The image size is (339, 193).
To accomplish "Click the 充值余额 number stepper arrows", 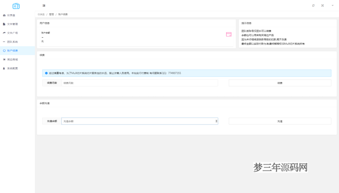I will [217, 121].
